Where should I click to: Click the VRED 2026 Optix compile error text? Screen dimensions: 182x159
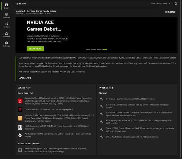[x=132, y=137]
